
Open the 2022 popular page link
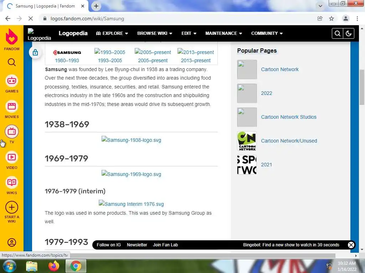click(x=267, y=93)
